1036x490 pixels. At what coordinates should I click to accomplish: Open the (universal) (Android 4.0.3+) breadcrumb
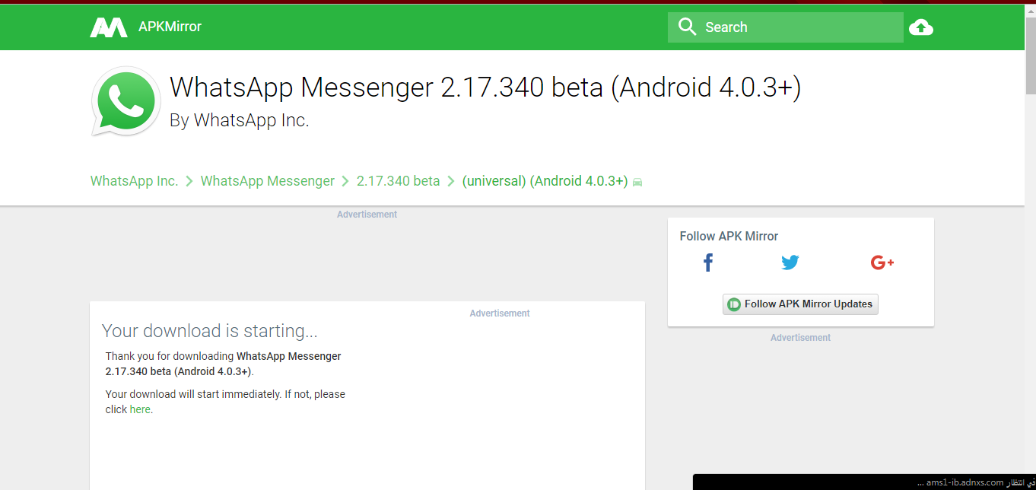coord(545,181)
